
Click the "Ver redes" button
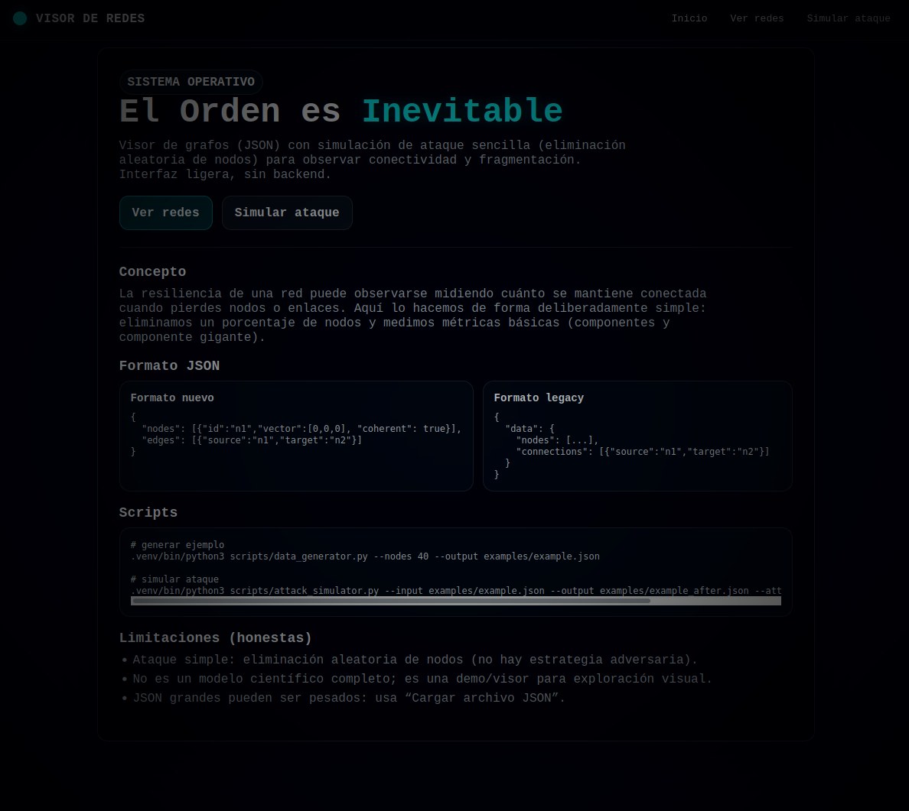[165, 212]
